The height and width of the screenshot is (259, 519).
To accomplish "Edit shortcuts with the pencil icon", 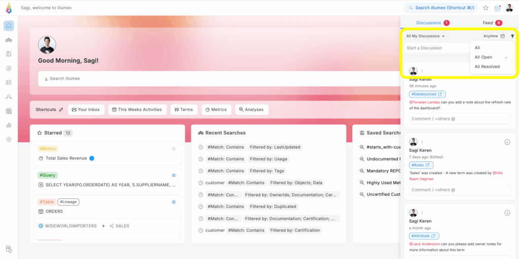I will [x=61, y=110].
